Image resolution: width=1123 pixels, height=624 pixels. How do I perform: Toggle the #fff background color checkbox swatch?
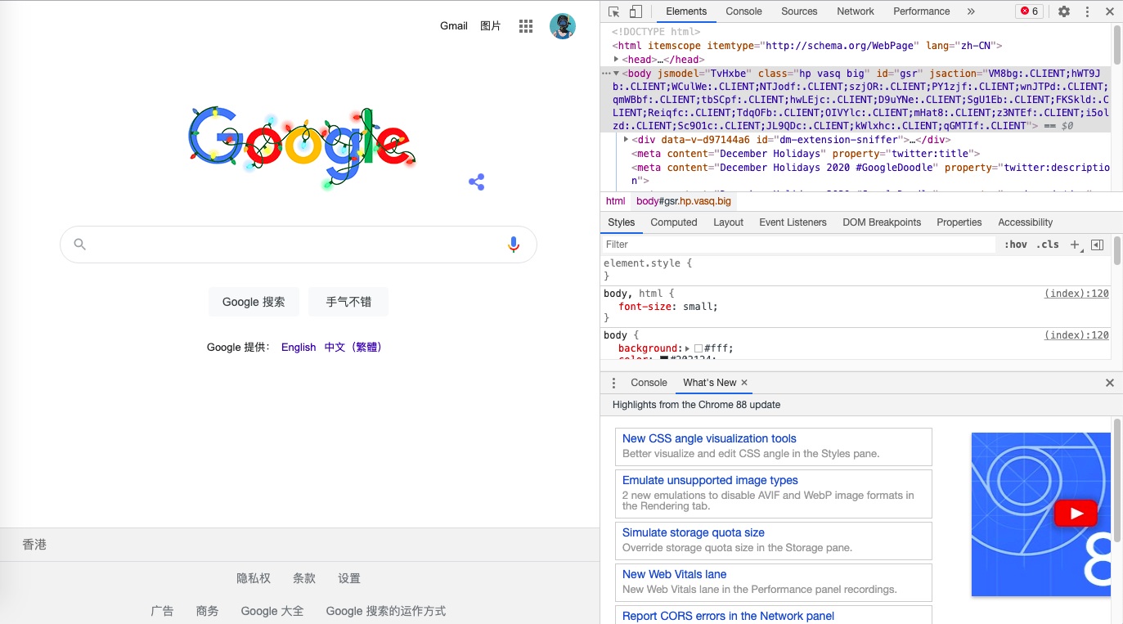coord(699,348)
